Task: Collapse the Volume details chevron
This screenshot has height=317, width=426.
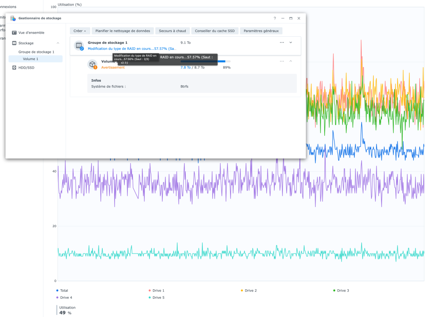Action: point(291,61)
